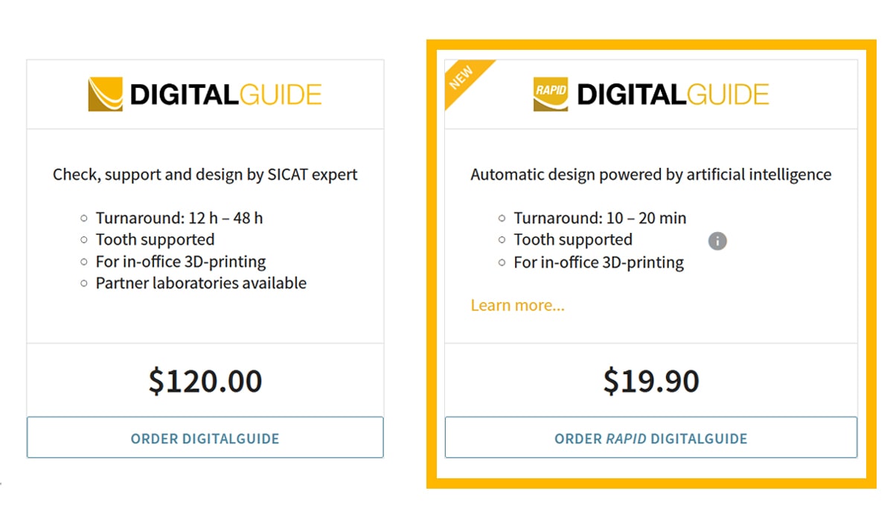This screenshot has height=514, width=893.
Task: Click Partner laboratories available item
Action: point(201,283)
